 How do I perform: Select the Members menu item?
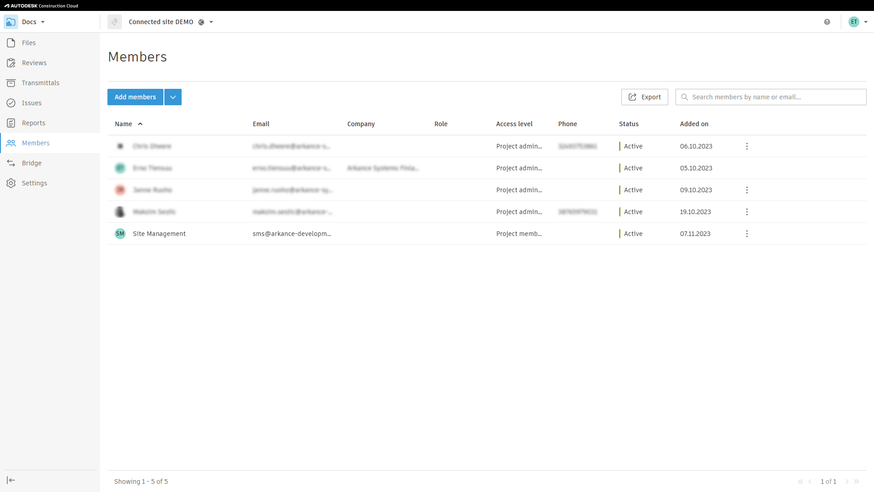pos(36,143)
